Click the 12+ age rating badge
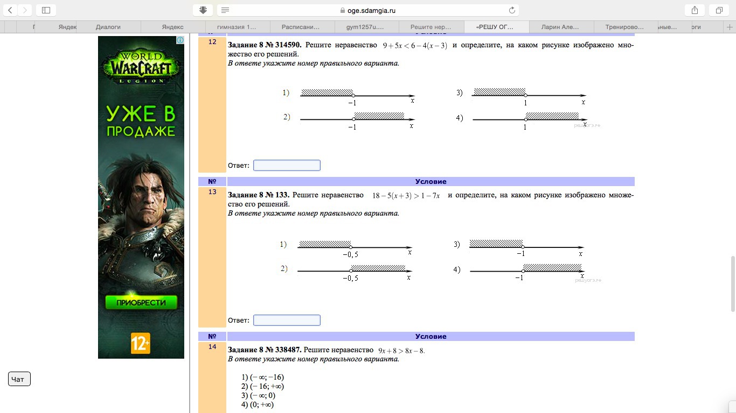 coord(140,343)
